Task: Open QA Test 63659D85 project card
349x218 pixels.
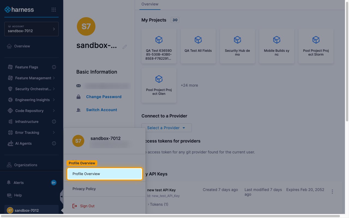Action: tap(159, 46)
